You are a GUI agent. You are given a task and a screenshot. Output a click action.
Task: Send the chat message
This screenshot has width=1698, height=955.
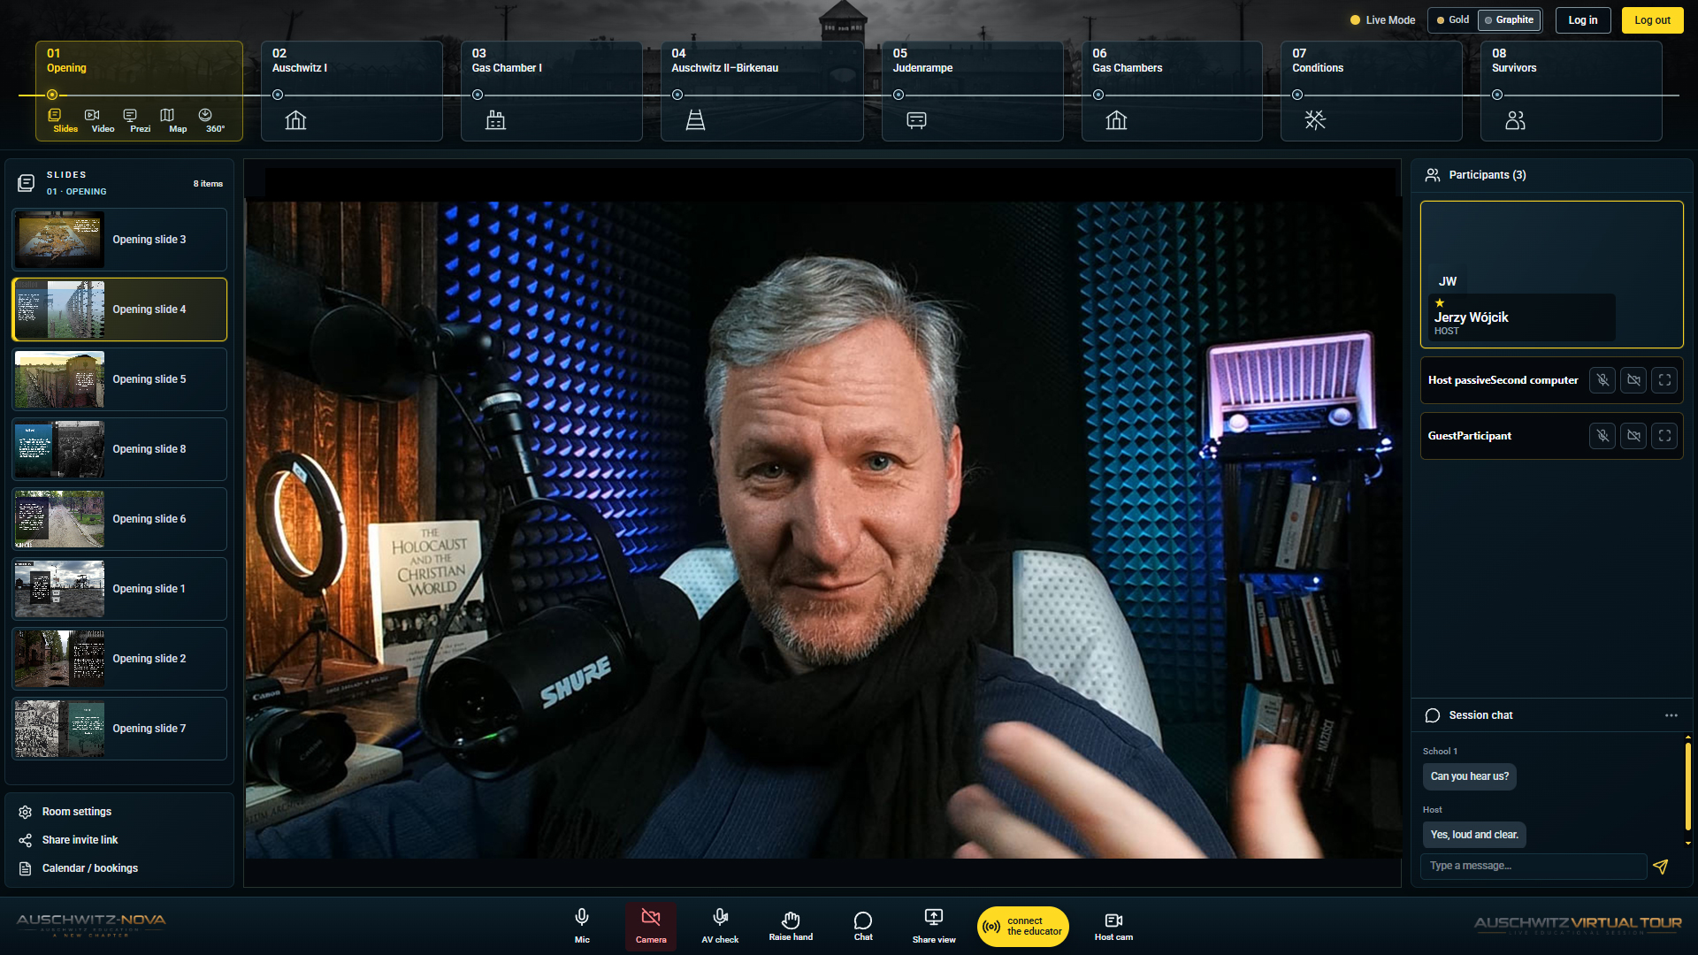(1661, 867)
